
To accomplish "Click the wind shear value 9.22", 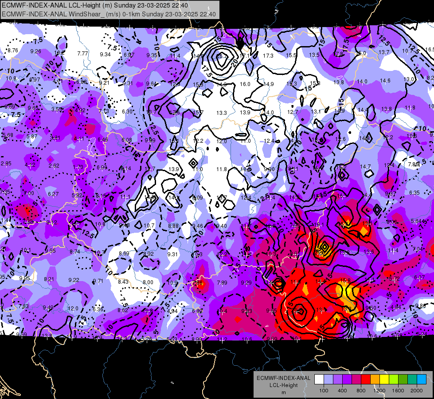I will tap(74, 280).
